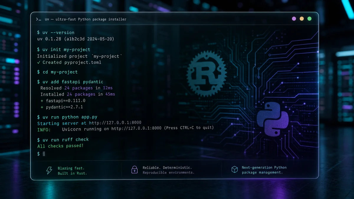Click the green window control dot
Screen dimensions: 354x199
pyautogui.click(x=309, y=19)
